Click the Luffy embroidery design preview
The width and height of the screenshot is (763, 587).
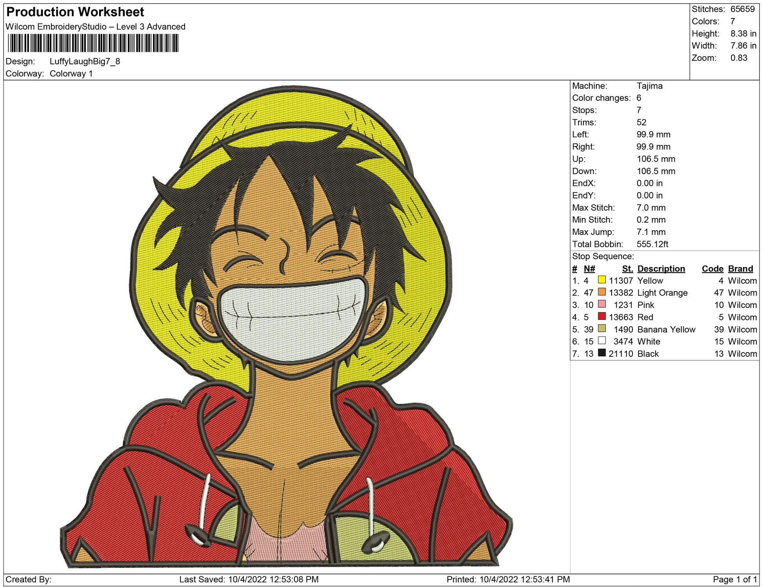[286, 325]
